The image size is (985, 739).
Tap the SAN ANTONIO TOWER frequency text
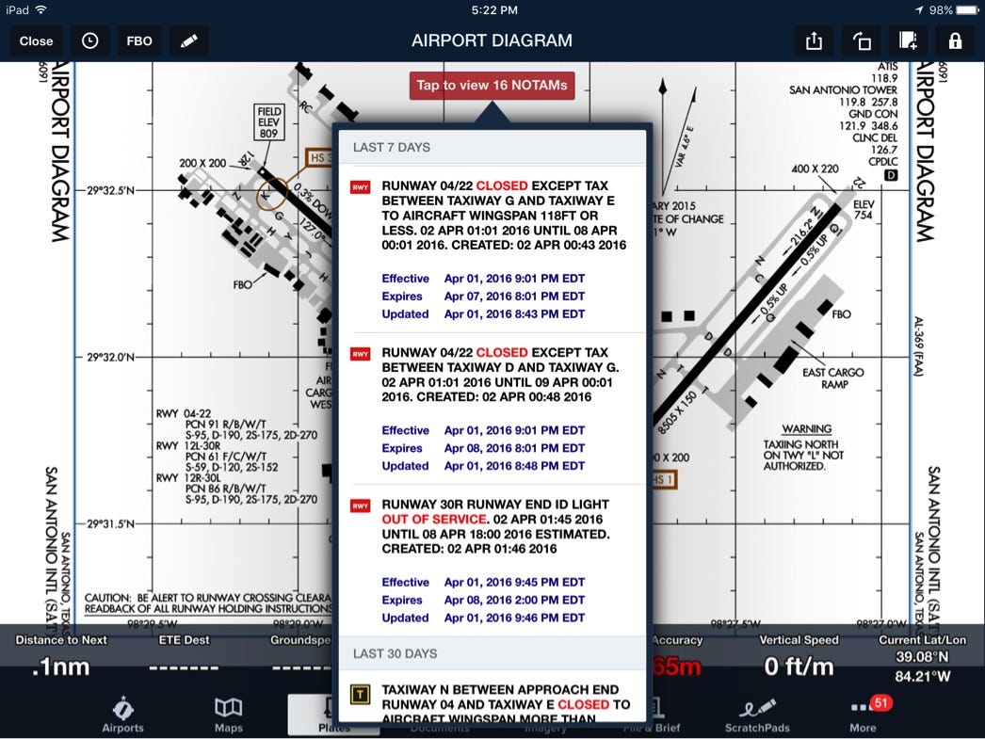point(843,96)
